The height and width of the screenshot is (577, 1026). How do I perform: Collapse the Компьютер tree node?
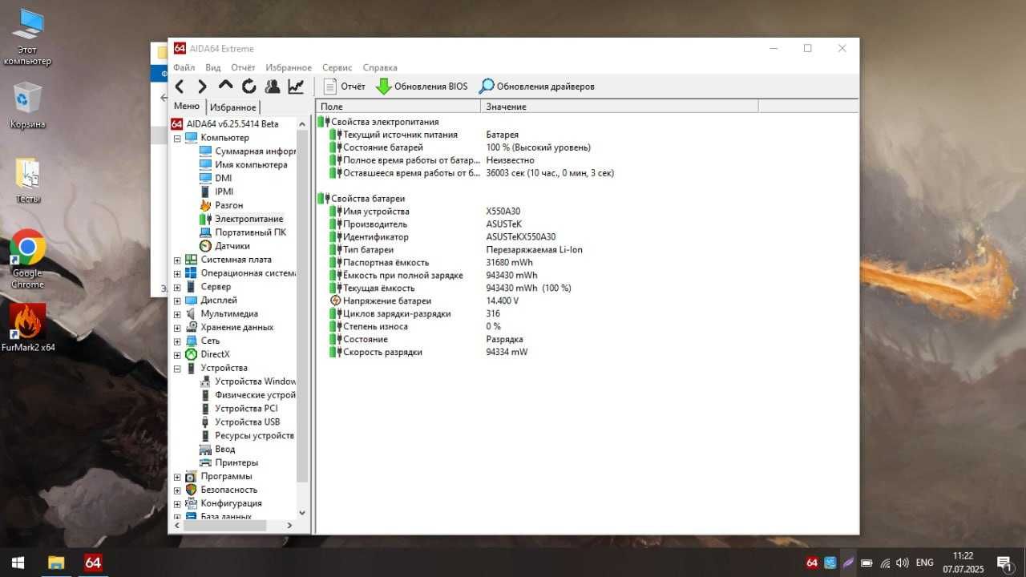pos(177,138)
